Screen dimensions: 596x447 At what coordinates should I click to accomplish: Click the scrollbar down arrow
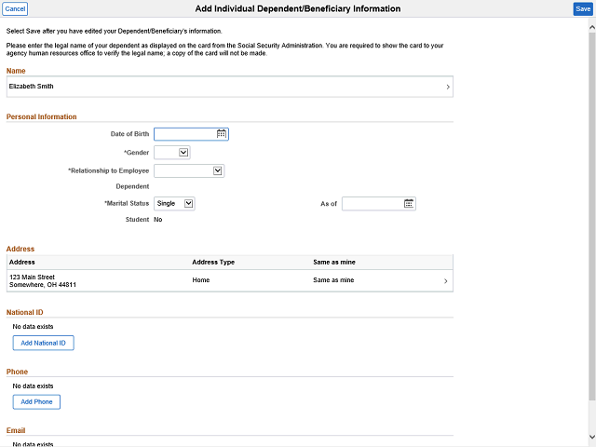[591, 437]
